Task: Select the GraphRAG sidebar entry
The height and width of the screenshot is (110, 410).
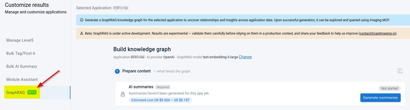Action: [x=37, y=93]
